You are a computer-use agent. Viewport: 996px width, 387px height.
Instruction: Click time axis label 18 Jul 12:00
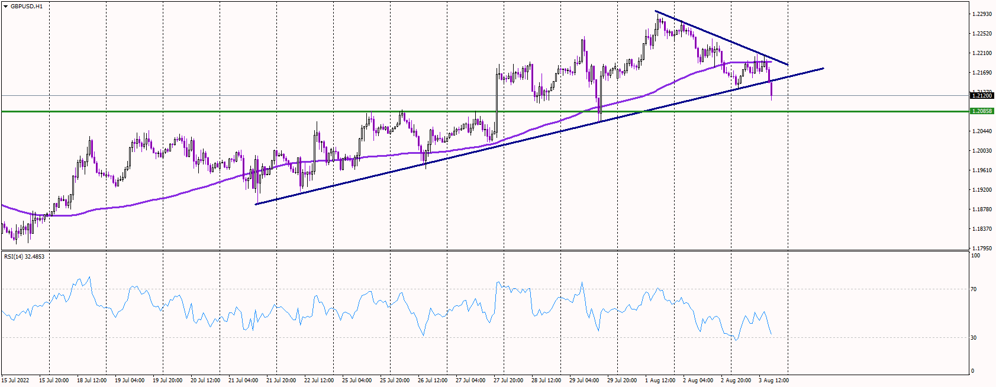(92, 380)
